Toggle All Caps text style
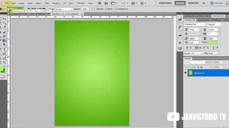 (x=196, y=48)
